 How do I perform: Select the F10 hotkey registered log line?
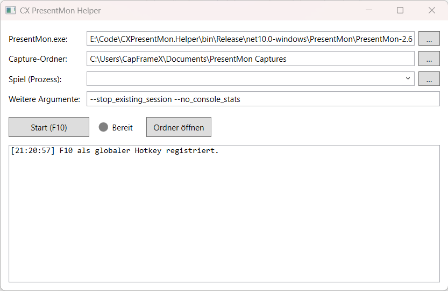[115, 151]
